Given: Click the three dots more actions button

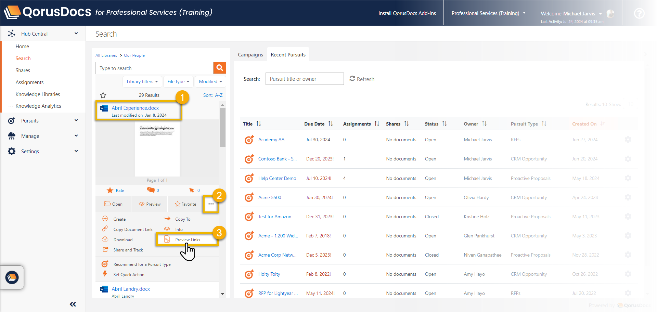Looking at the screenshot, I should click(x=211, y=204).
